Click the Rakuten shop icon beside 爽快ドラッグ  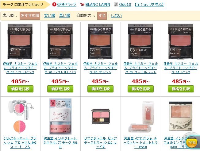54,5
